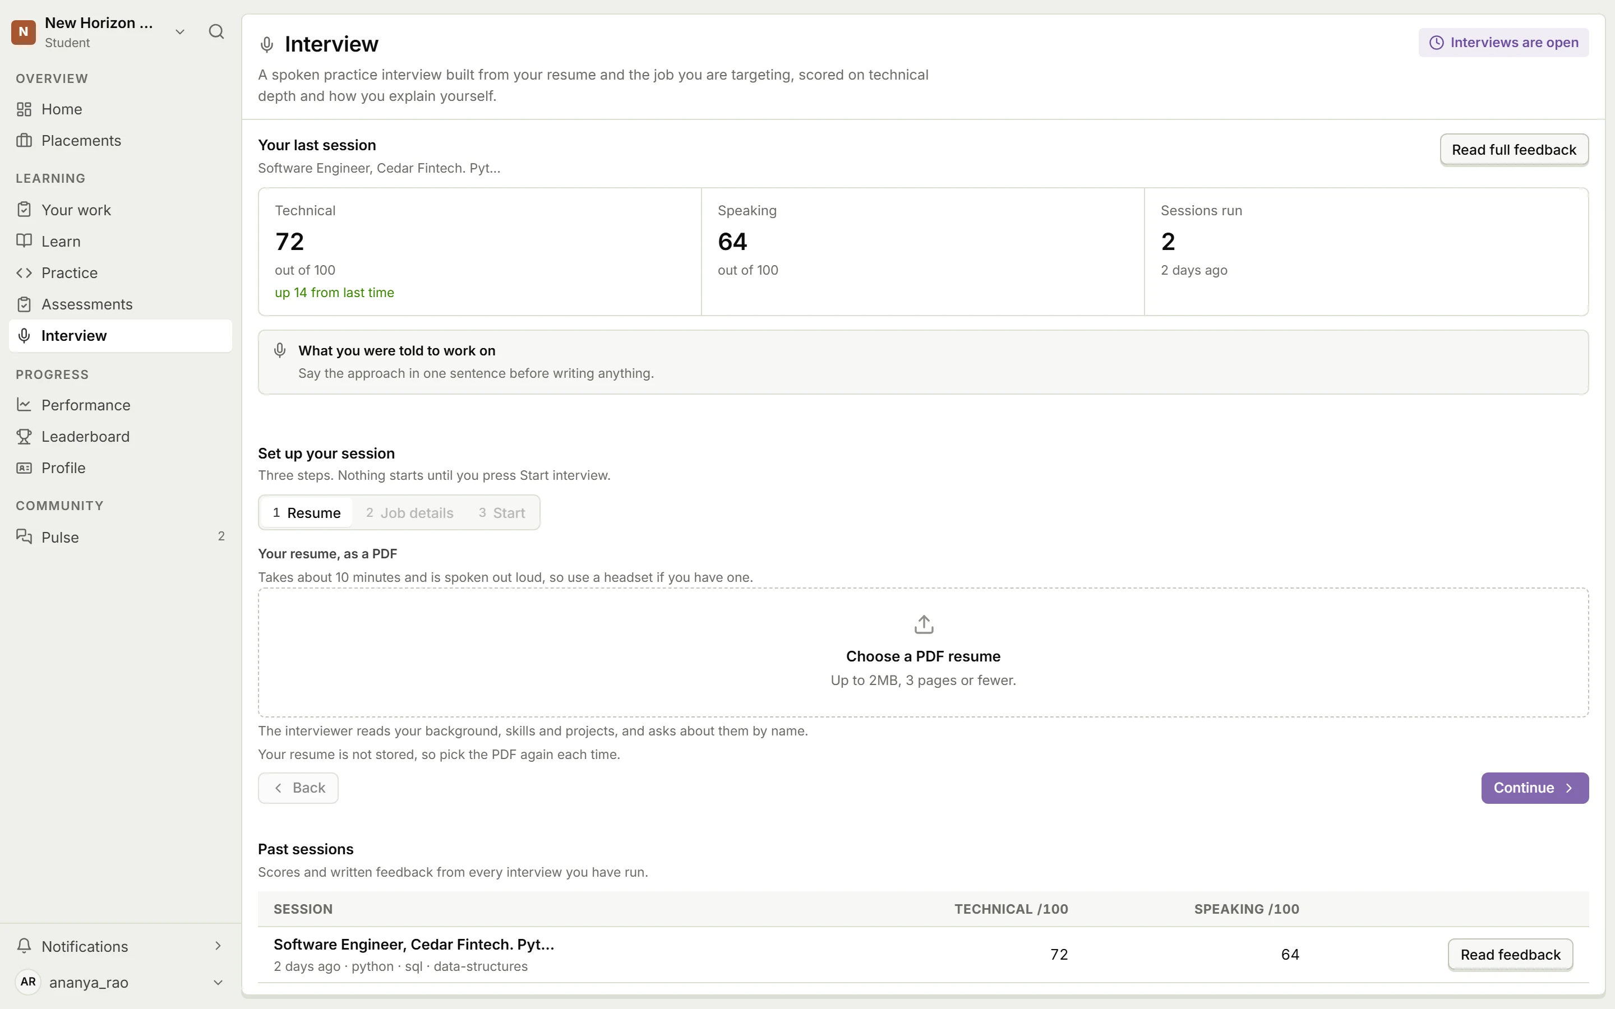Click the Your work clipboard icon

[x=24, y=210]
